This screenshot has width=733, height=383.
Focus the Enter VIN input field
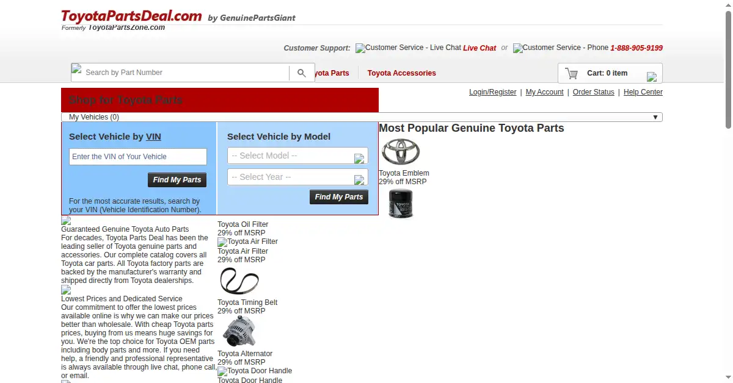coord(138,157)
